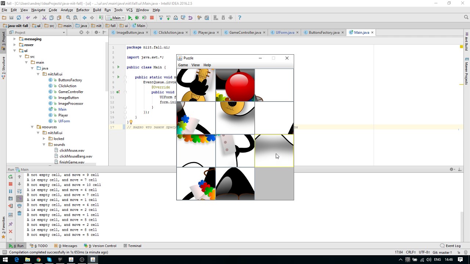The width and height of the screenshot is (470, 264).
Task: Open the Refactor menu
Action: point(83,10)
